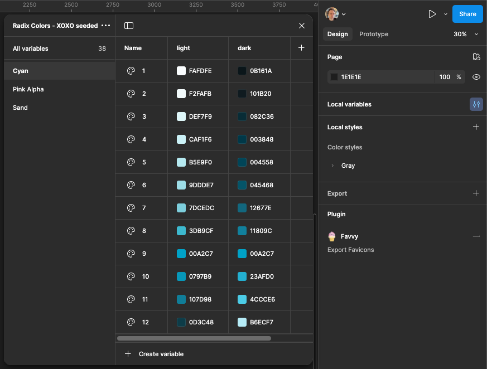
Task: Click Create variable at panel bottom
Action: pos(155,353)
